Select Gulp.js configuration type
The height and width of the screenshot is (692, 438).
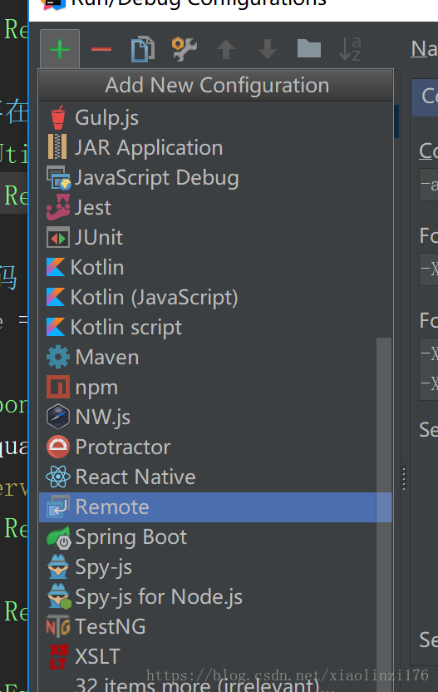click(215, 118)
